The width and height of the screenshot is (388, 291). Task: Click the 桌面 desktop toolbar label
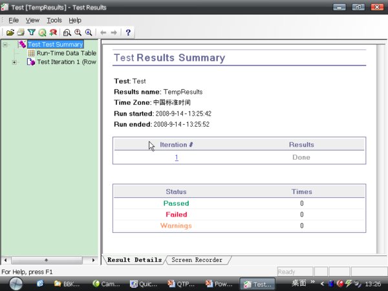pyautogui.click(x=299, y=283)
